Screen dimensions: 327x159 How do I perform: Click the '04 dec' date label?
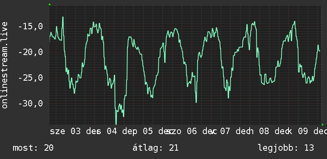click(122, 132)
